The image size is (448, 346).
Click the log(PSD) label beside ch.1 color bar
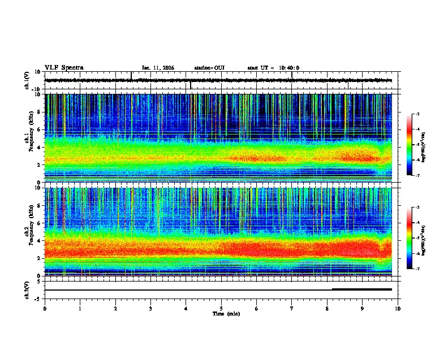423,148
